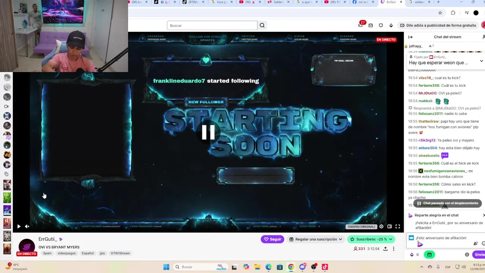Click the green channel points button
Viewport: 485px width, 273px height.
click(x=429, y=255)
